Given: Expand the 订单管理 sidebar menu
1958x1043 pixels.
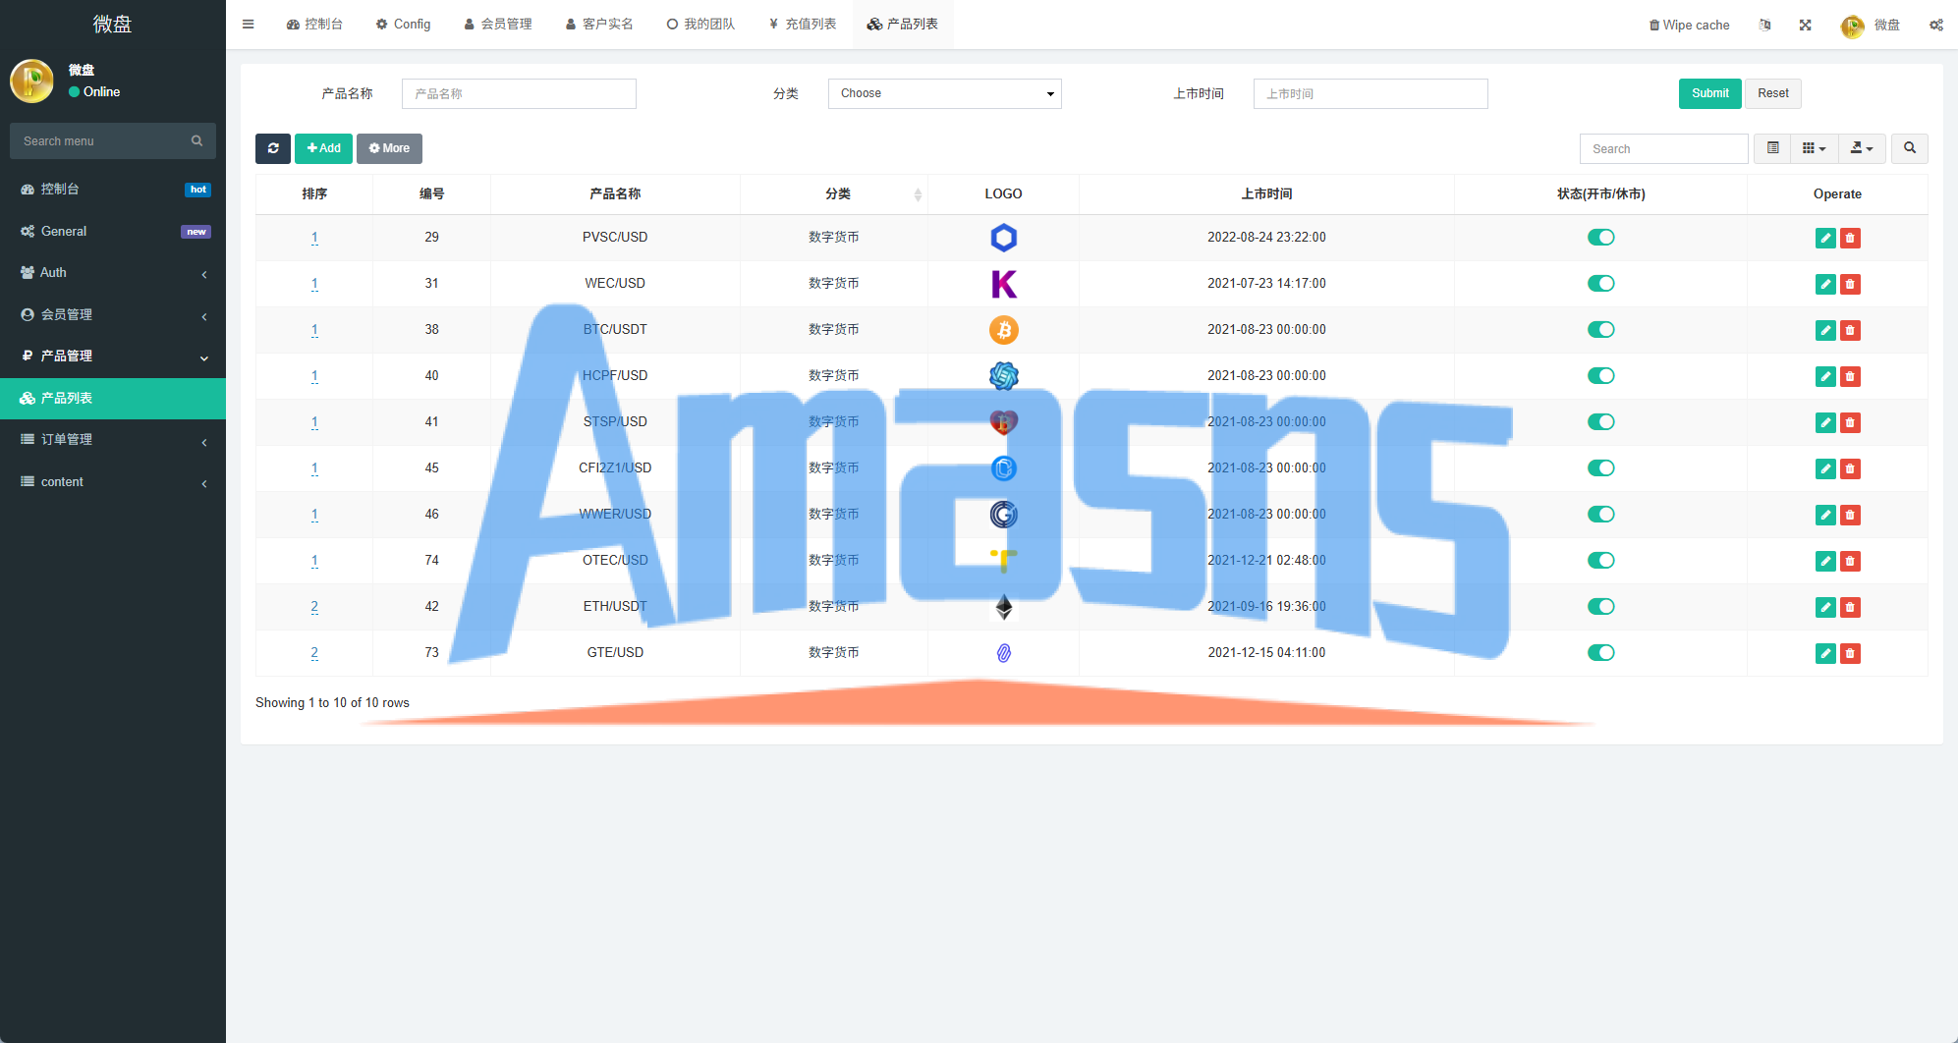Looking at the screenshot, I should pos(113,439).
